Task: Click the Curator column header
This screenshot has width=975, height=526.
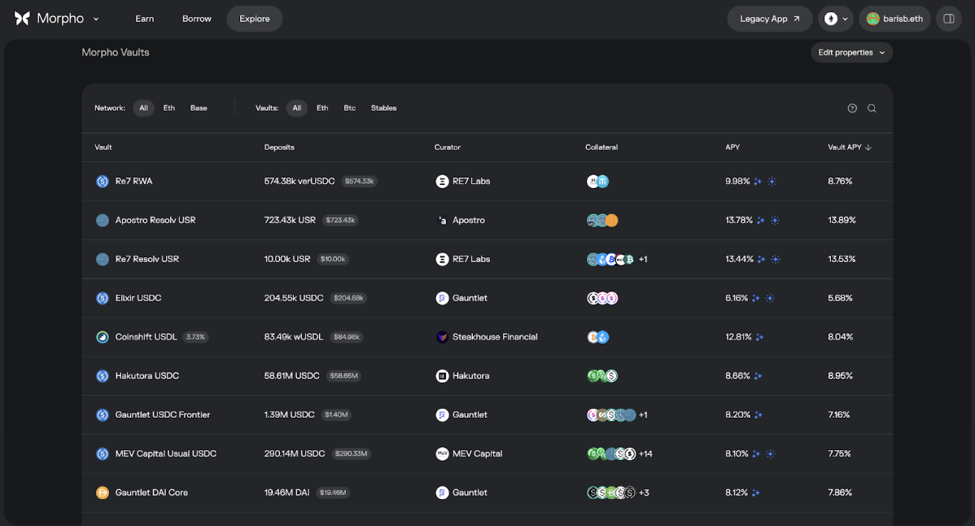Action: (x=447, y=147)
